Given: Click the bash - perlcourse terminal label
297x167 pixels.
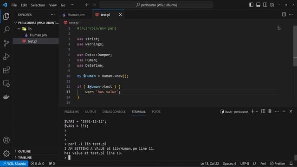Looking at the screenshot, I should pyautogui.click(x=234, y=112).
